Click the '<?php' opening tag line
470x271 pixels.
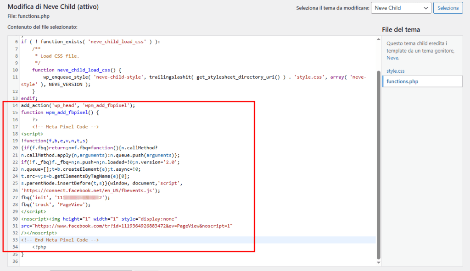click(39, 247)
